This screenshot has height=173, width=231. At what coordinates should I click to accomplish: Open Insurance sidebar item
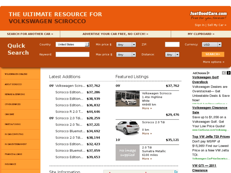[10, 164]
